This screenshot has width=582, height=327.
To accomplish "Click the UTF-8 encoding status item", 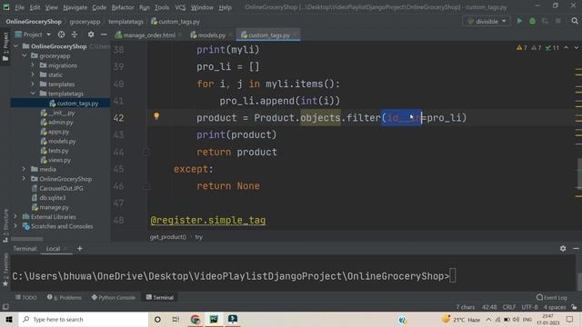I will (x=529, y=307).
